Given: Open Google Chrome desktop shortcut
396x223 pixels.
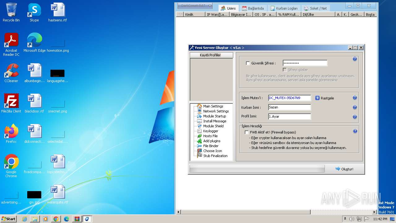Looking at the screenshot, I should coord(11,166).
